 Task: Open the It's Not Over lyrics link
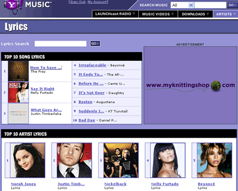(91, 93)
